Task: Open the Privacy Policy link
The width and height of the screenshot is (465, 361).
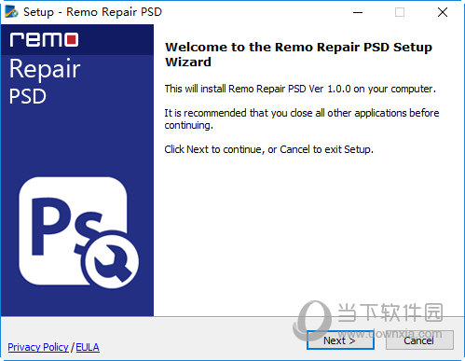Action: click(38, 347)
